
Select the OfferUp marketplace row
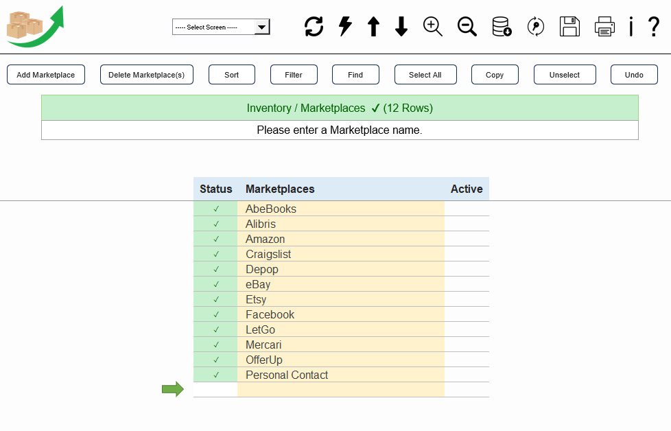tap(340, 360)
